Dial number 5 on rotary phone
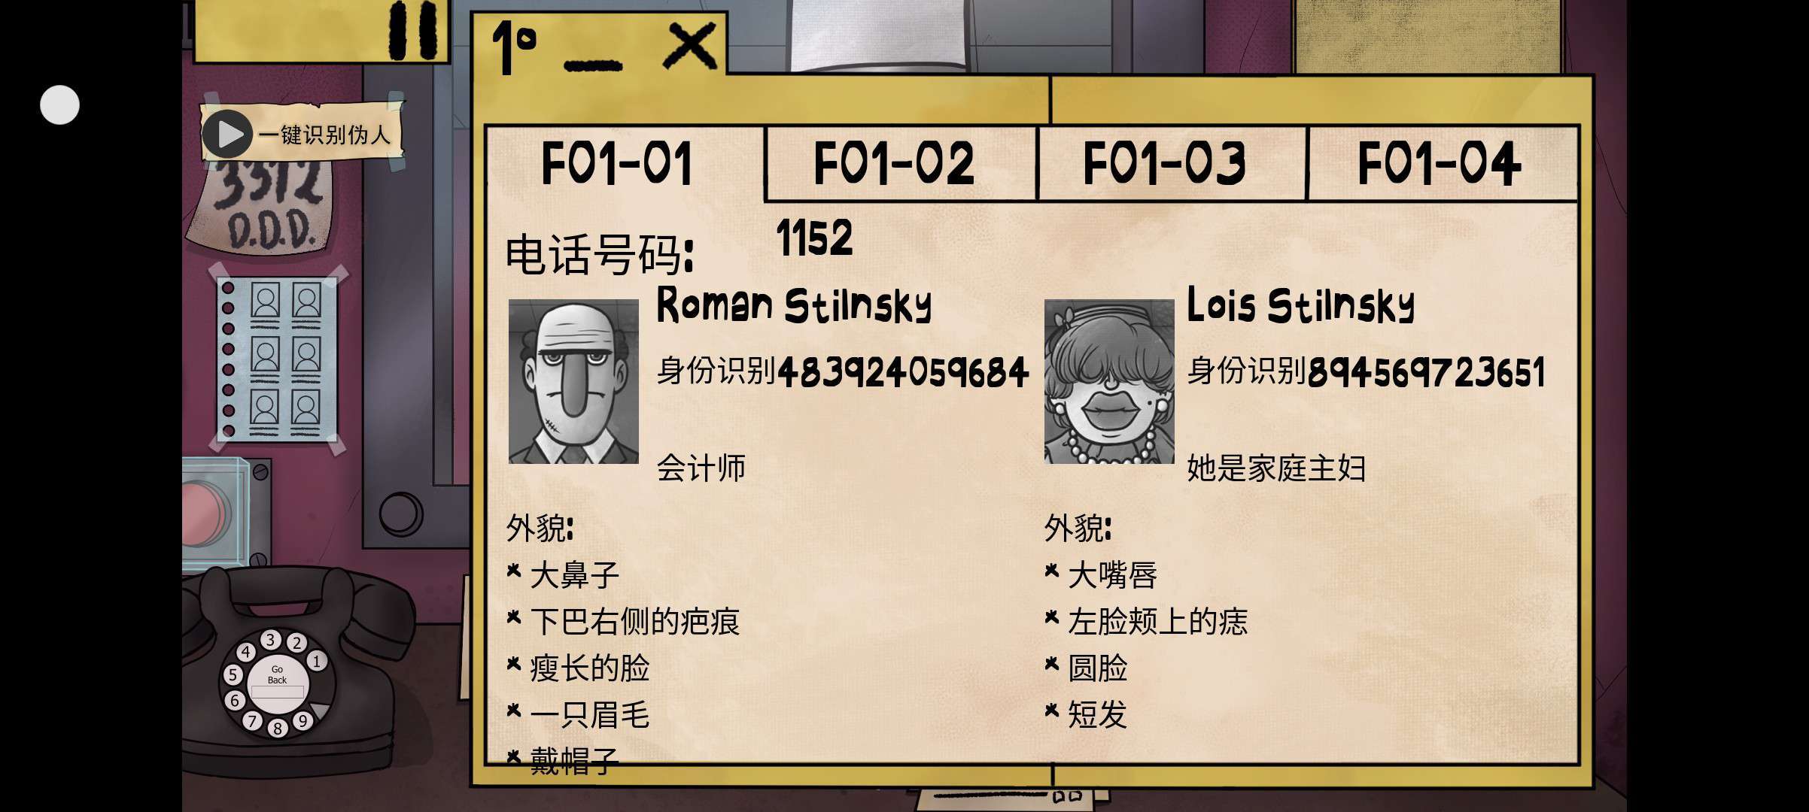 coord(233,674)
